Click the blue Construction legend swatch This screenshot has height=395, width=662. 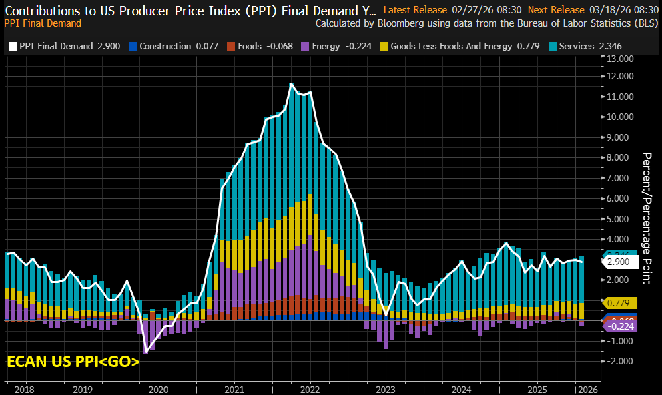point(133,46)
